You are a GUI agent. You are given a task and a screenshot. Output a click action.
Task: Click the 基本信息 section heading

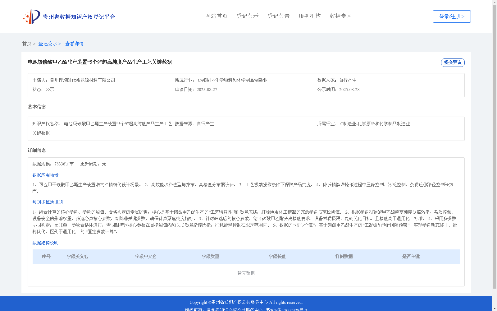click(x=37, y=107)
